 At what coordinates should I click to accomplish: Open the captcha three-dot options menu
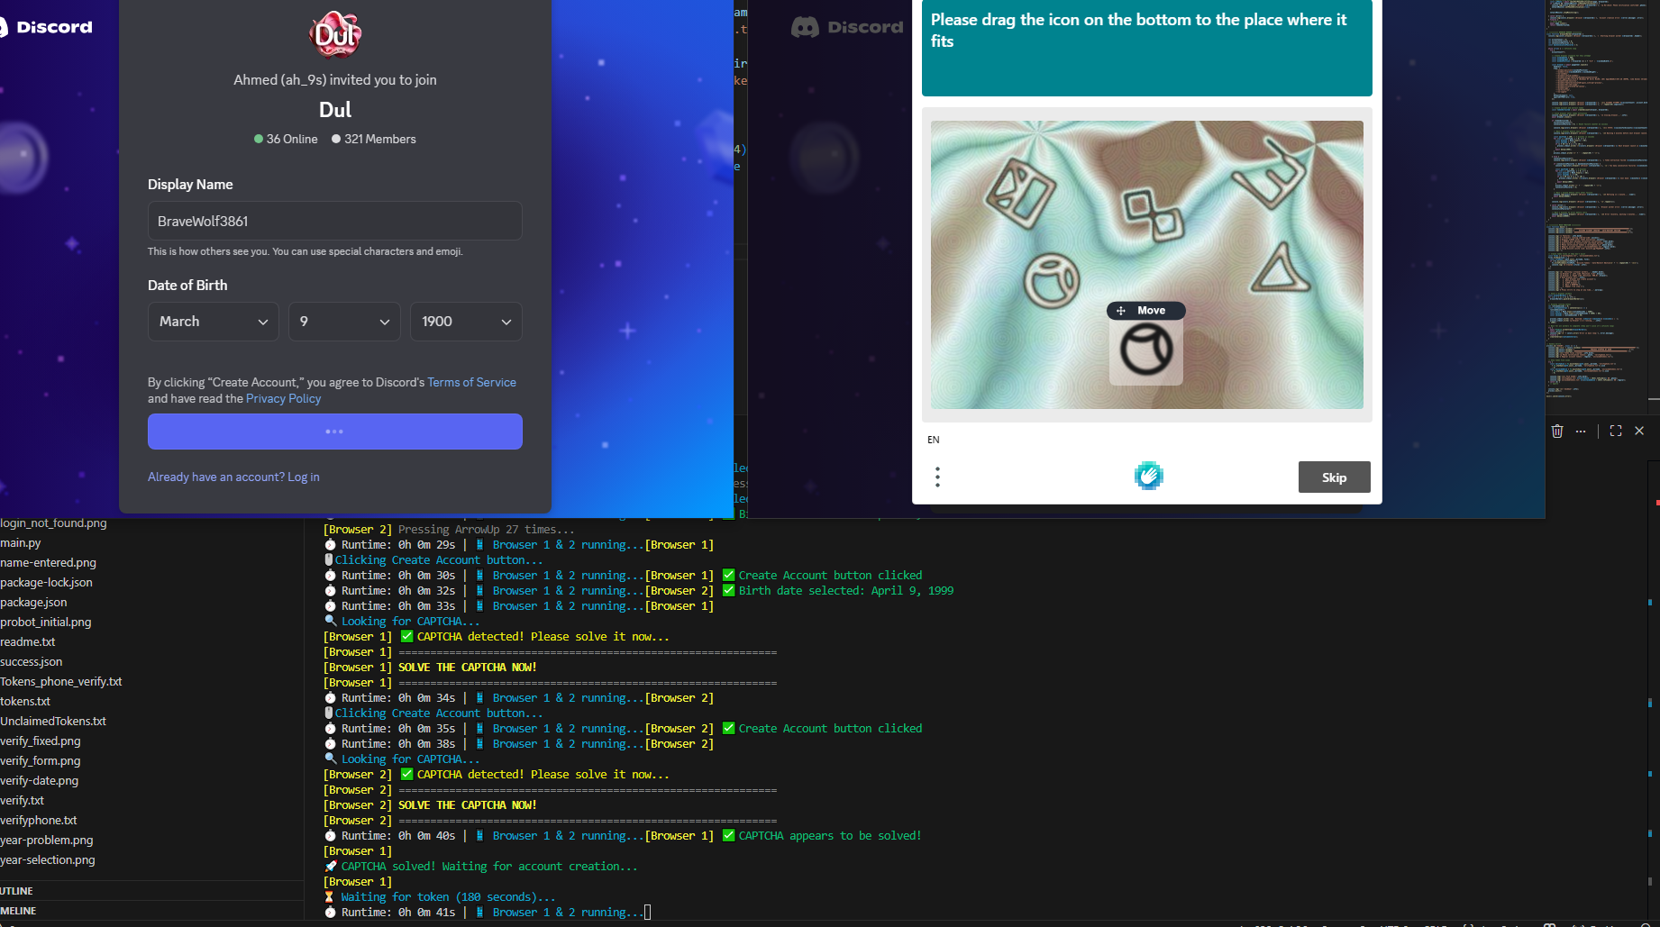click(x=938, y=477)
